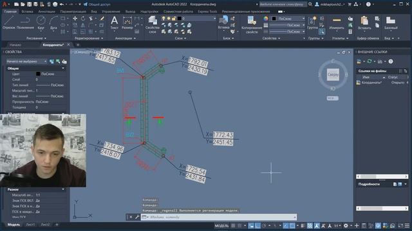Image resolution: width=412 pixels, height=231 pixels.
Task: Click the Move tool icon
Action: click(75, 19)
